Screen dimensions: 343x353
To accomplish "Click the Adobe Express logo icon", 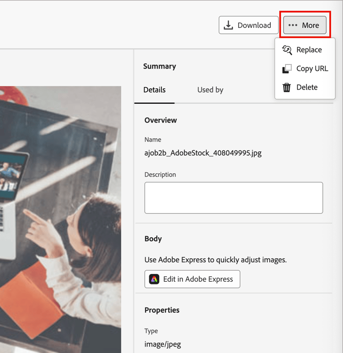I will [x=154, y=279].
